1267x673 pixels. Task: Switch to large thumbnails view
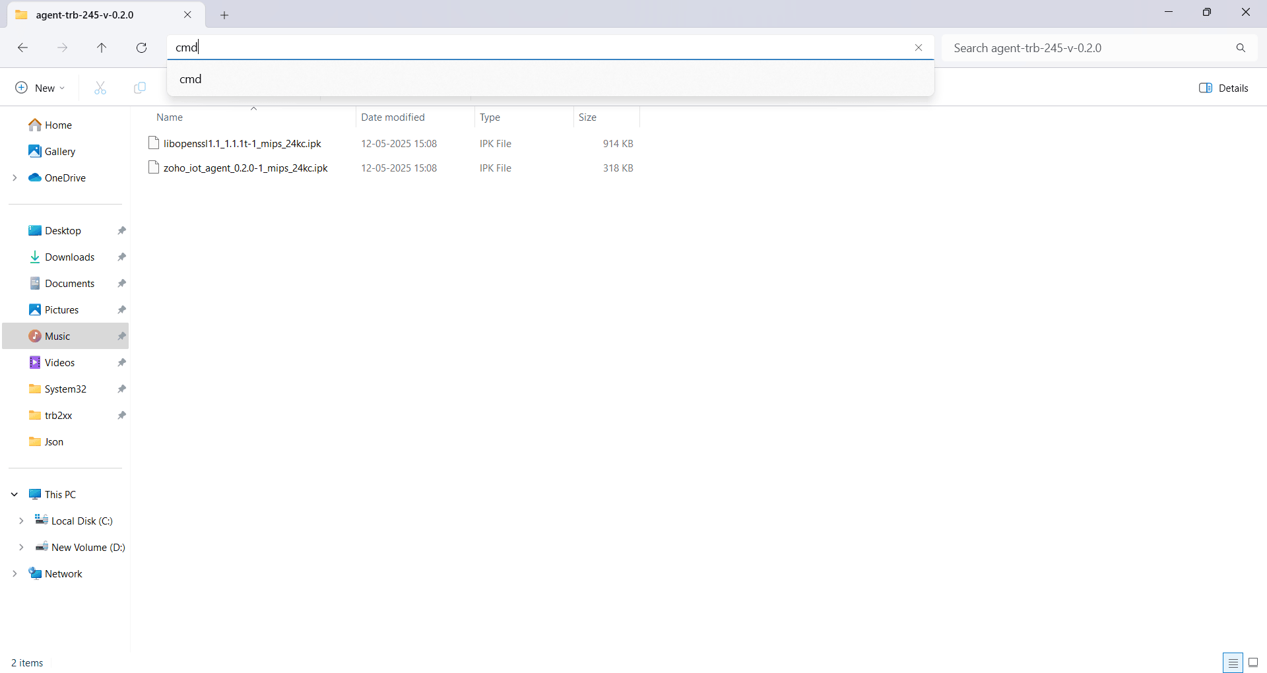1253,662
